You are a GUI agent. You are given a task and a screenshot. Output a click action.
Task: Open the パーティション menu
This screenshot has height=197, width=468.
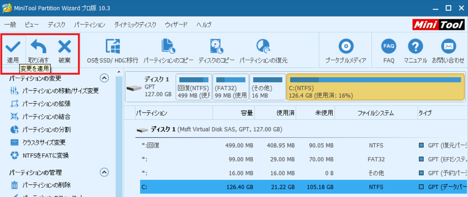click(90, 25)
